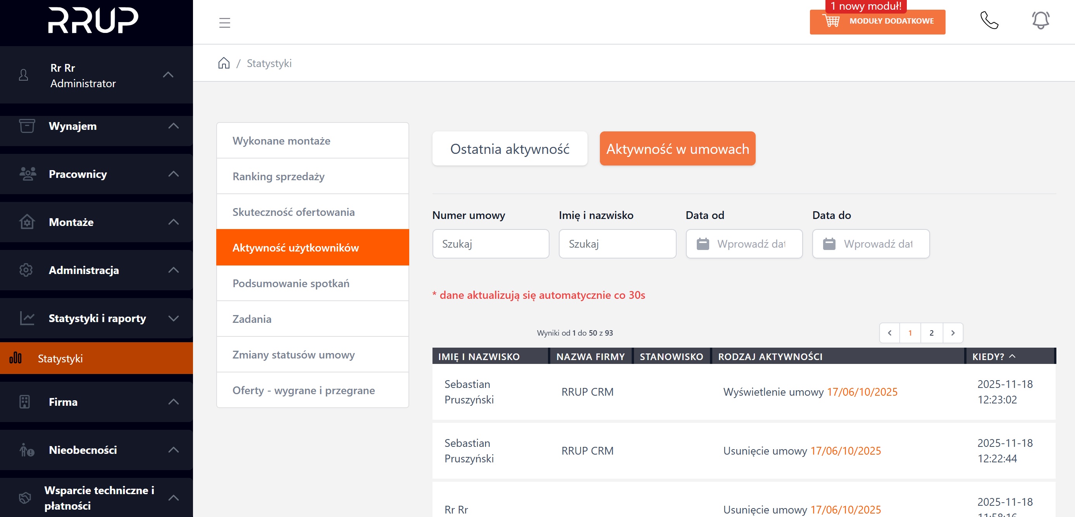Expand the Wynajem sidebar section

pyautogui.click(x=173, y=126)
